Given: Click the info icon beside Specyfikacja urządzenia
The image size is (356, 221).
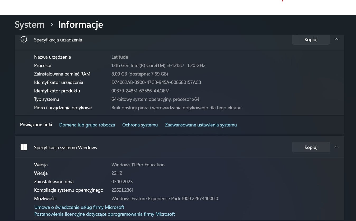Looking at the screenshot, I should (x=24, y=40).
